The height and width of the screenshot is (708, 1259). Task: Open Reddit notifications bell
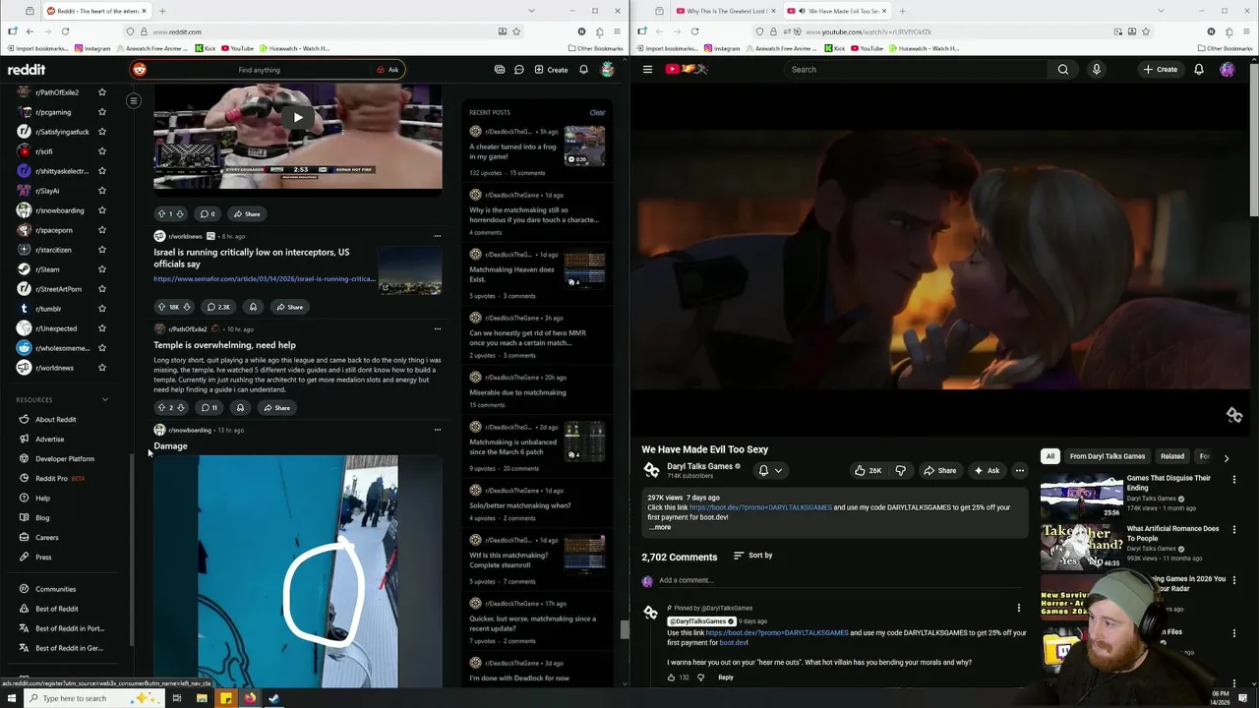coord(583,70)
